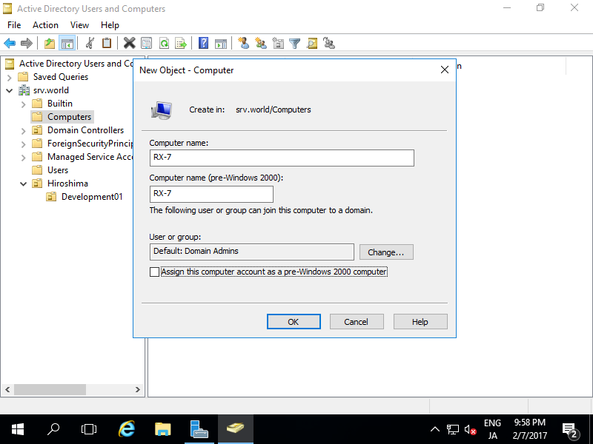Open the File menu
The height and width of the screenshot is (444, 593).
[14, 25]
